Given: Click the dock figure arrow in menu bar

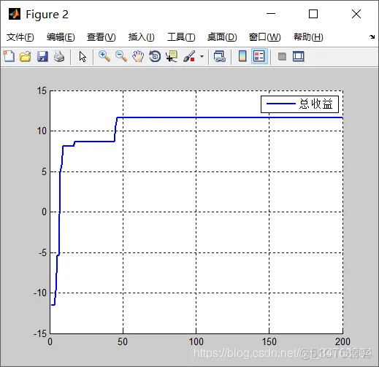Looking at the screenshot, I should (372, 36).
